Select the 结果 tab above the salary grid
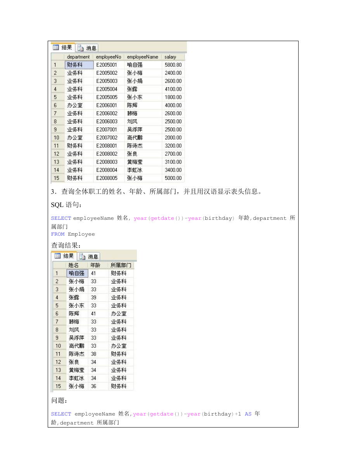 tap(63, 47)
